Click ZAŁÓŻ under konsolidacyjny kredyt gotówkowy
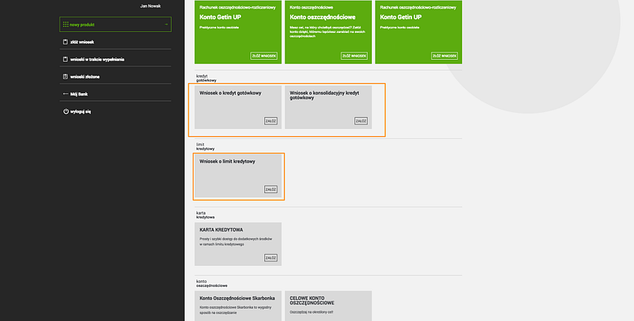 (361, 121)
